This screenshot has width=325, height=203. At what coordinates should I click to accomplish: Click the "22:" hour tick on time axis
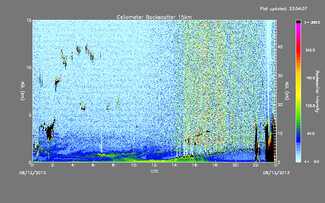pos(256,165)
